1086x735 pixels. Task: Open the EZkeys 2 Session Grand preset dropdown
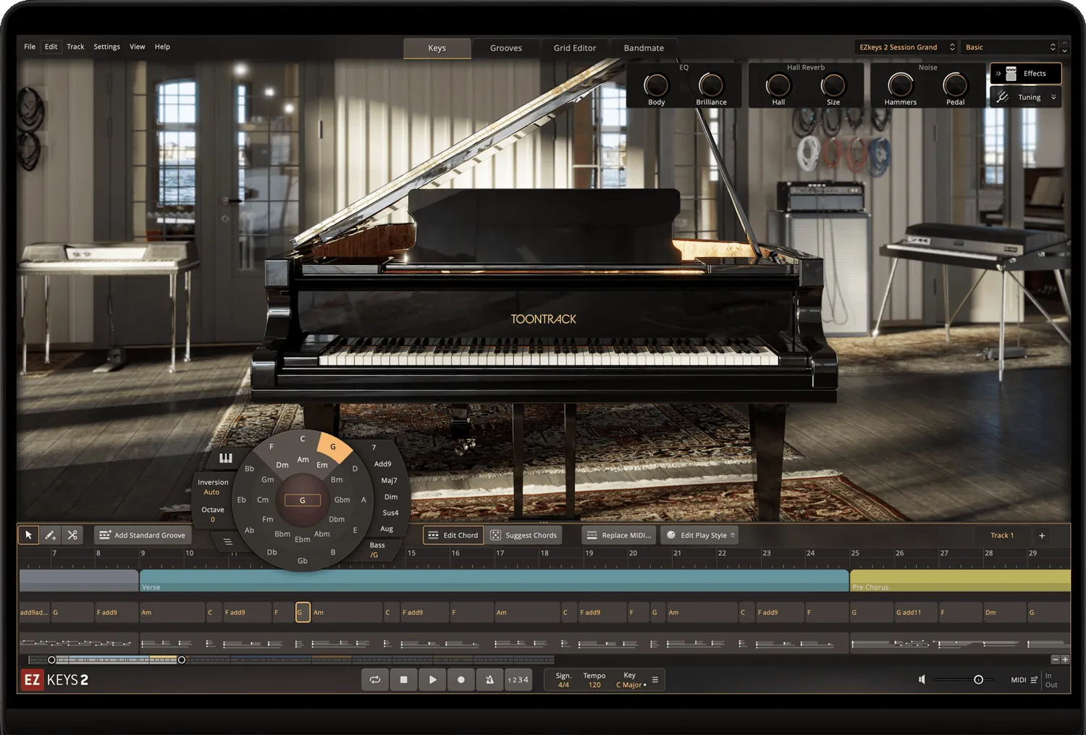pyautogui.click(x=905, y=46)
